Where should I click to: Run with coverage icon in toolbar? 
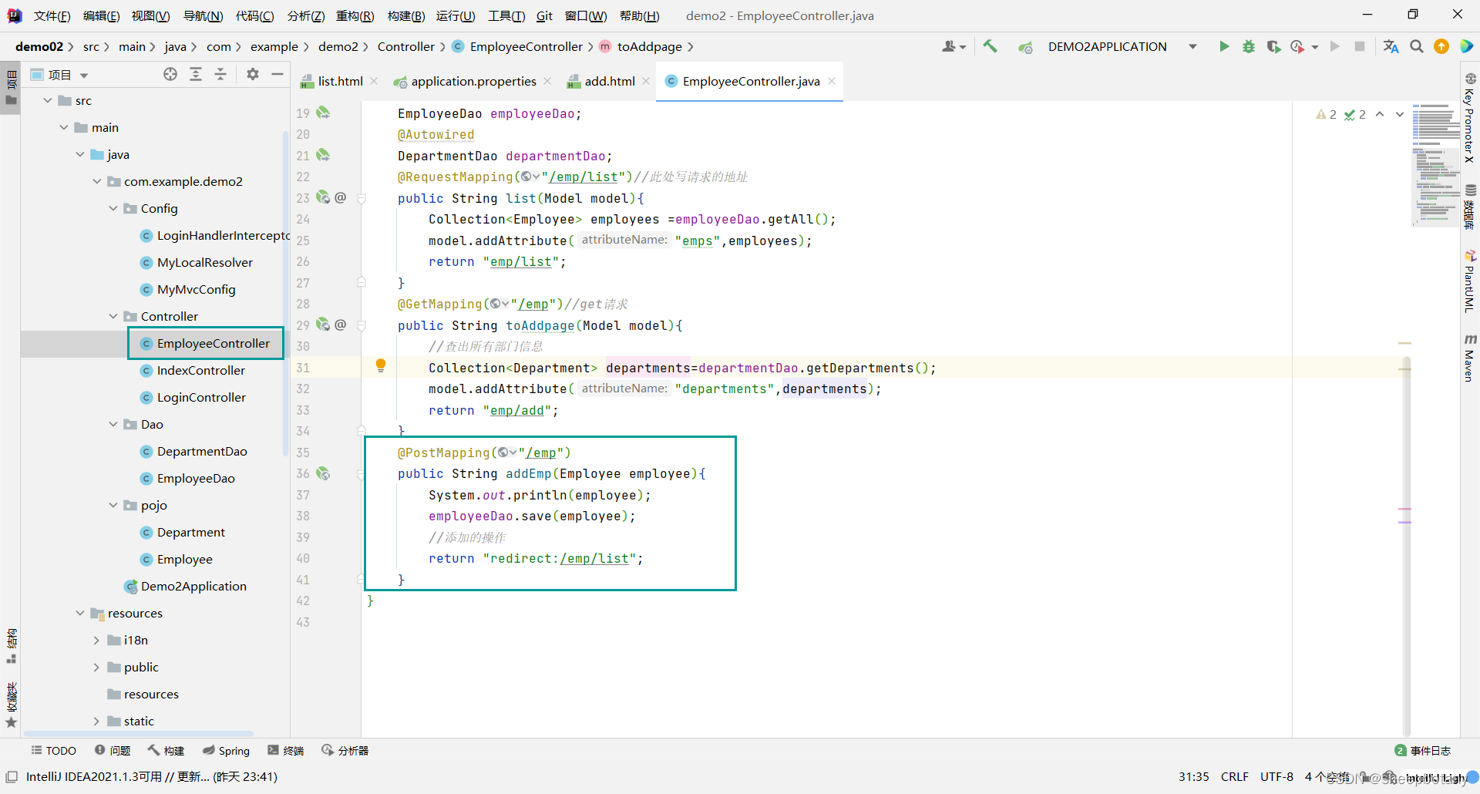coord(1273,47)
